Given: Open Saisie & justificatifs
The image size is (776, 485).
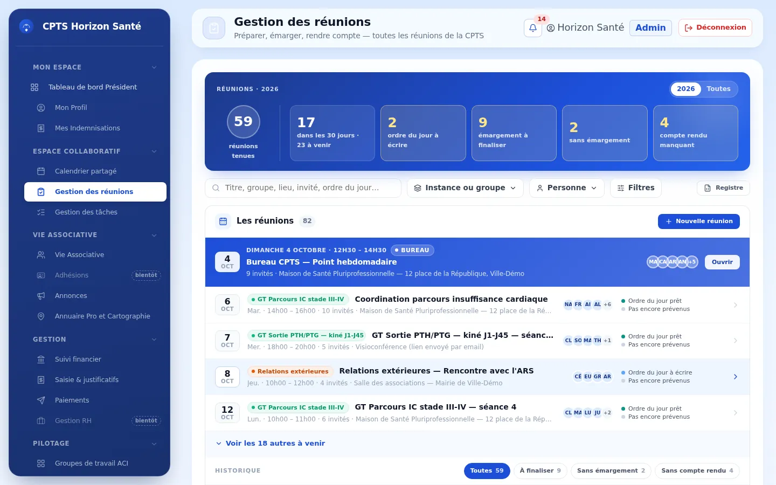Looking at the screenshot, I should coord(95,380).
